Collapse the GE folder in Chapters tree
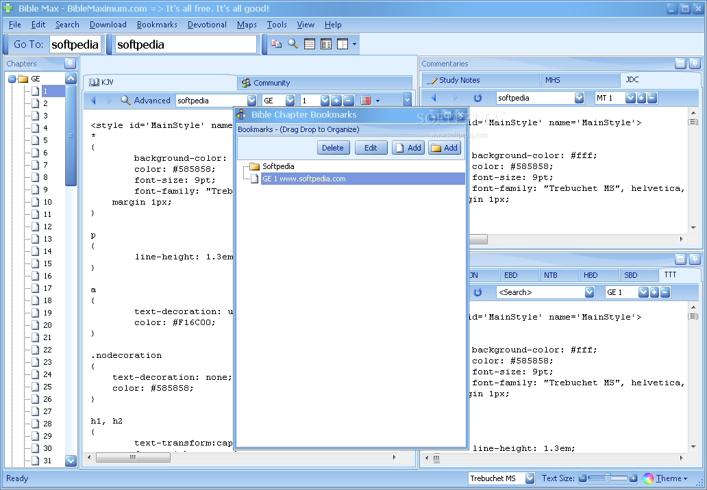This screenshot has width=707, height=490. pos(12,79)
